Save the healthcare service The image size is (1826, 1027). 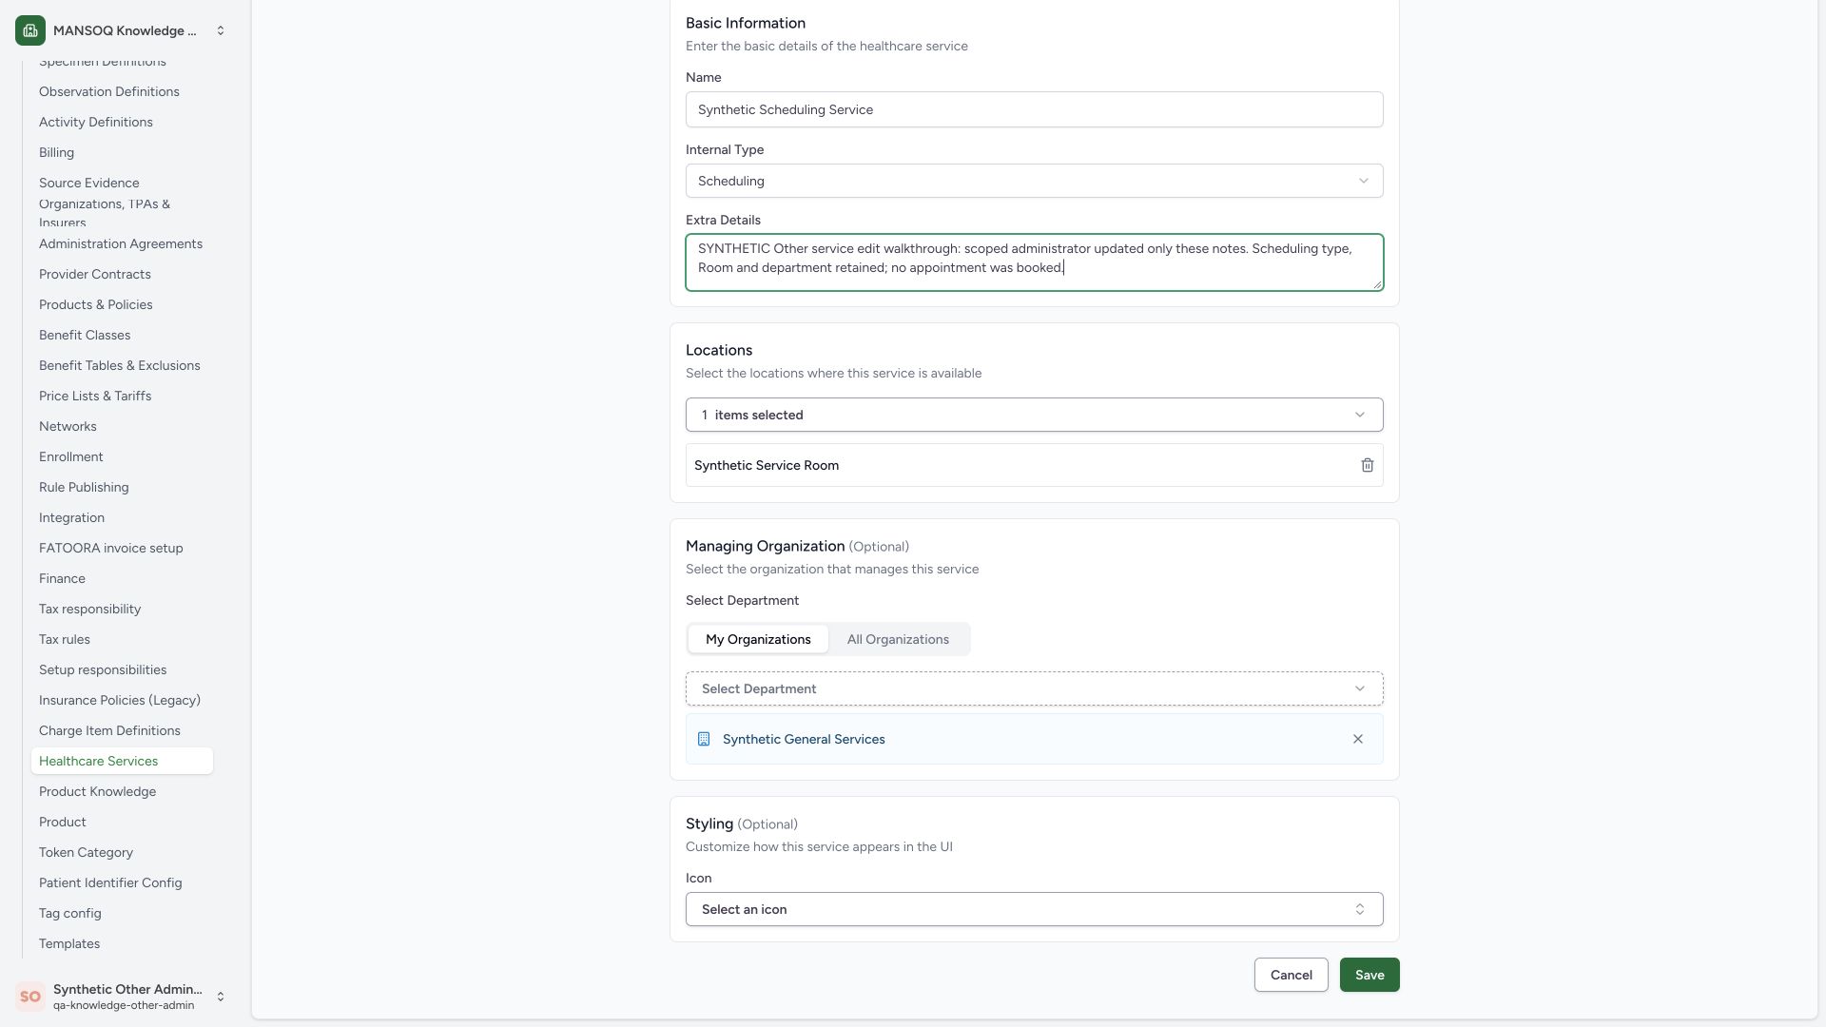click(x=1369, y=975)
